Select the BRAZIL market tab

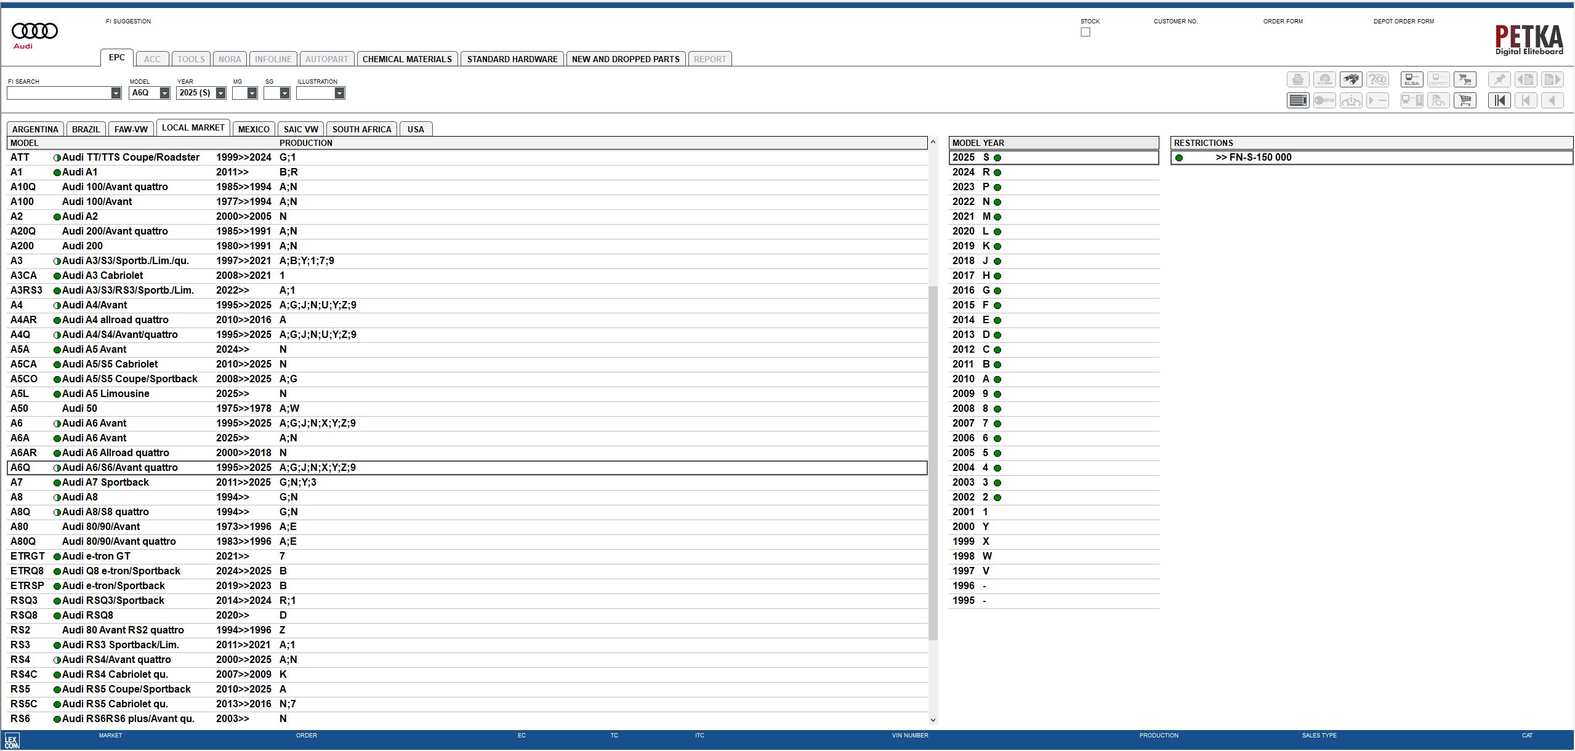[x=86, y=129]
